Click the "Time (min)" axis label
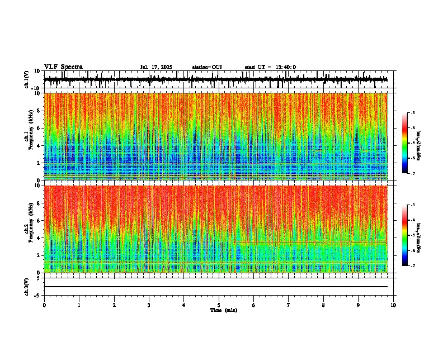This screenshot has width=443, height=342. click(x=224, y=310)
